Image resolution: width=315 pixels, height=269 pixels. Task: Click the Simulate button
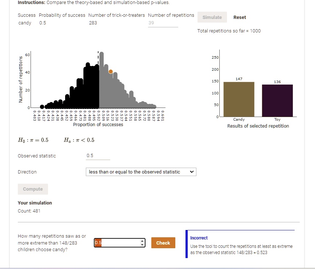click(x=212, y=17)
